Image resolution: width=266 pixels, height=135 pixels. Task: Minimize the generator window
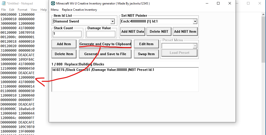pos(207,3)
